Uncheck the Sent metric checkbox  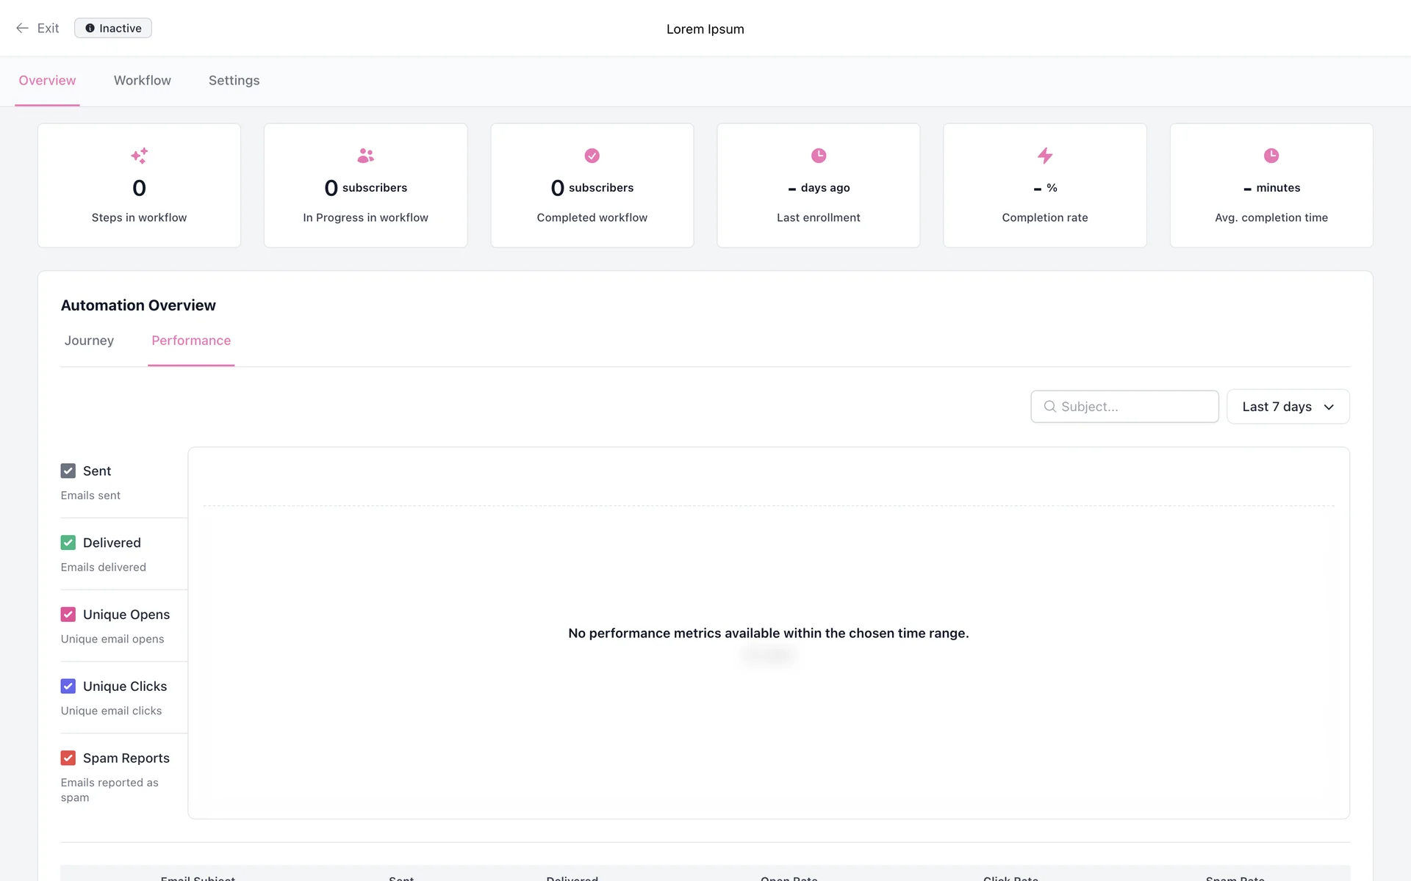(x=68, y=471)
